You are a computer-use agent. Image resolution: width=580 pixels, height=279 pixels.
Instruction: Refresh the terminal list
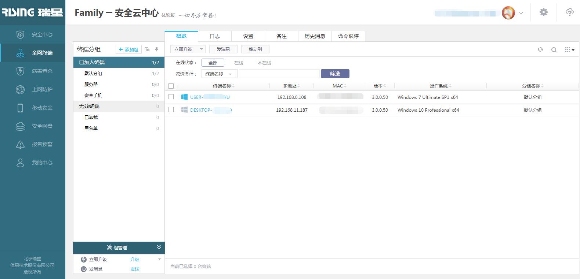(x=540, y=49)
